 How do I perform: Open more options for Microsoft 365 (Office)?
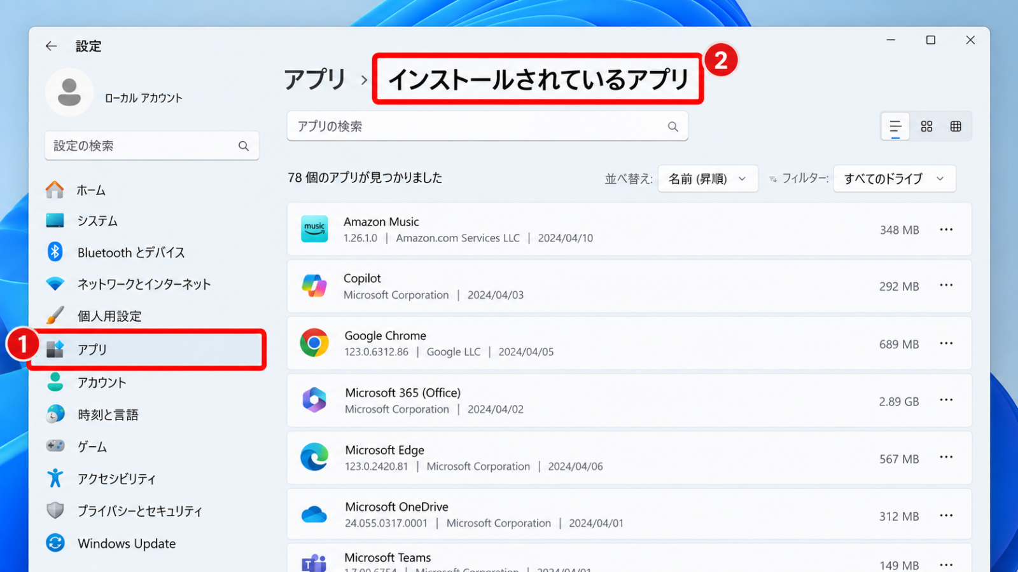946,400
